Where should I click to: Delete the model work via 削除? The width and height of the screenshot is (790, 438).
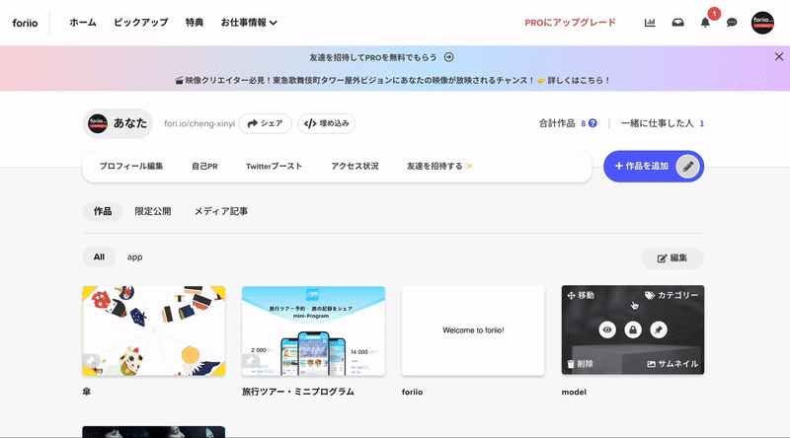pyautogui.click(x=581, y=364)
